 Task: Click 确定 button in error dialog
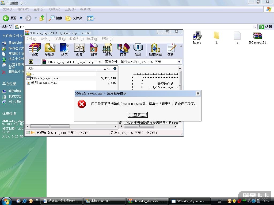coord(138,115)
